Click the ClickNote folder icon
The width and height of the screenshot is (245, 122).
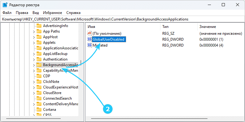tap(39, 82)
